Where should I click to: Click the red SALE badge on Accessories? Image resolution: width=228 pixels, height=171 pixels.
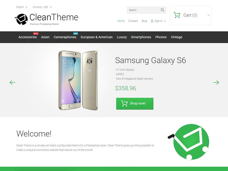pyautogui.click(x=36, y=33)
